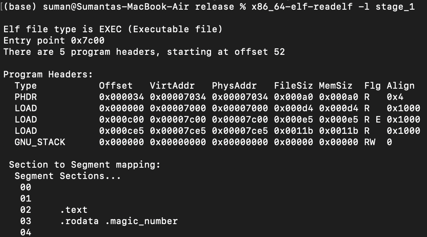Click the x86_64-elf-readelf command text
The image size is (427, 237).
[302, 7]
